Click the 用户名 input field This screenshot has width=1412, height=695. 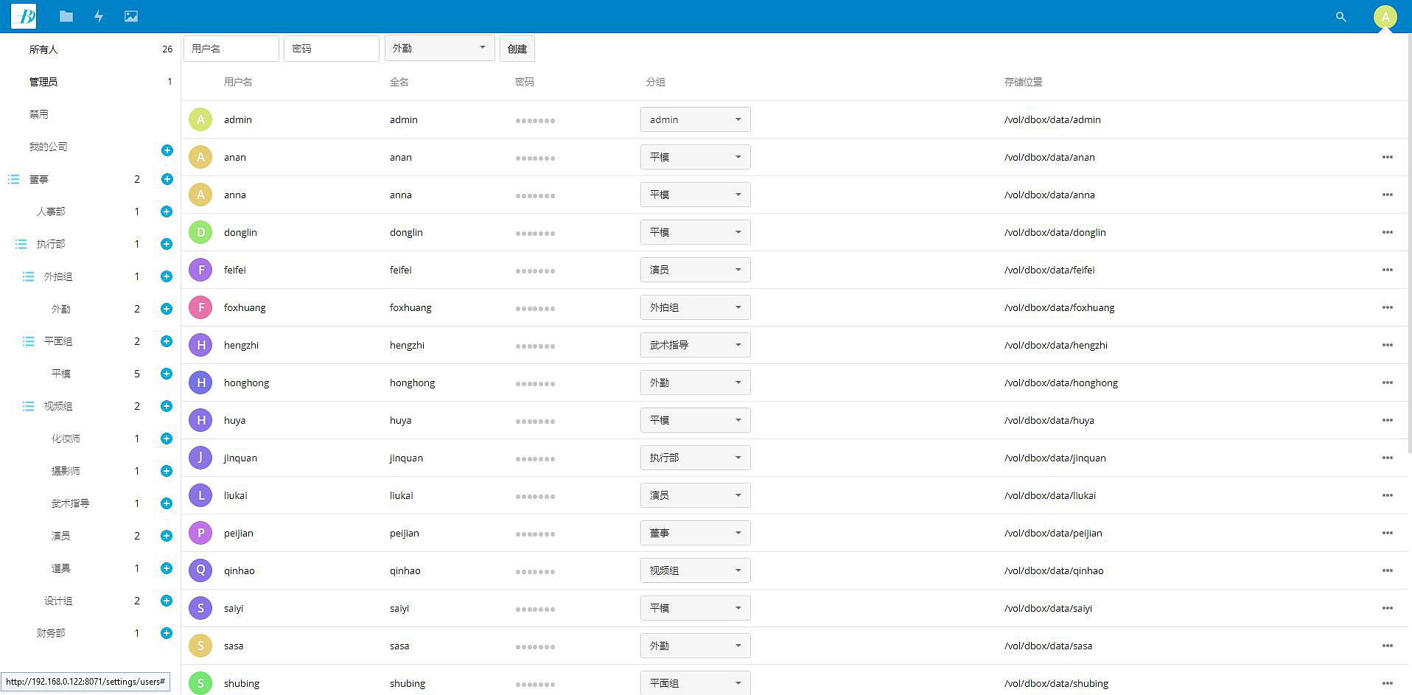click(231, 49)
